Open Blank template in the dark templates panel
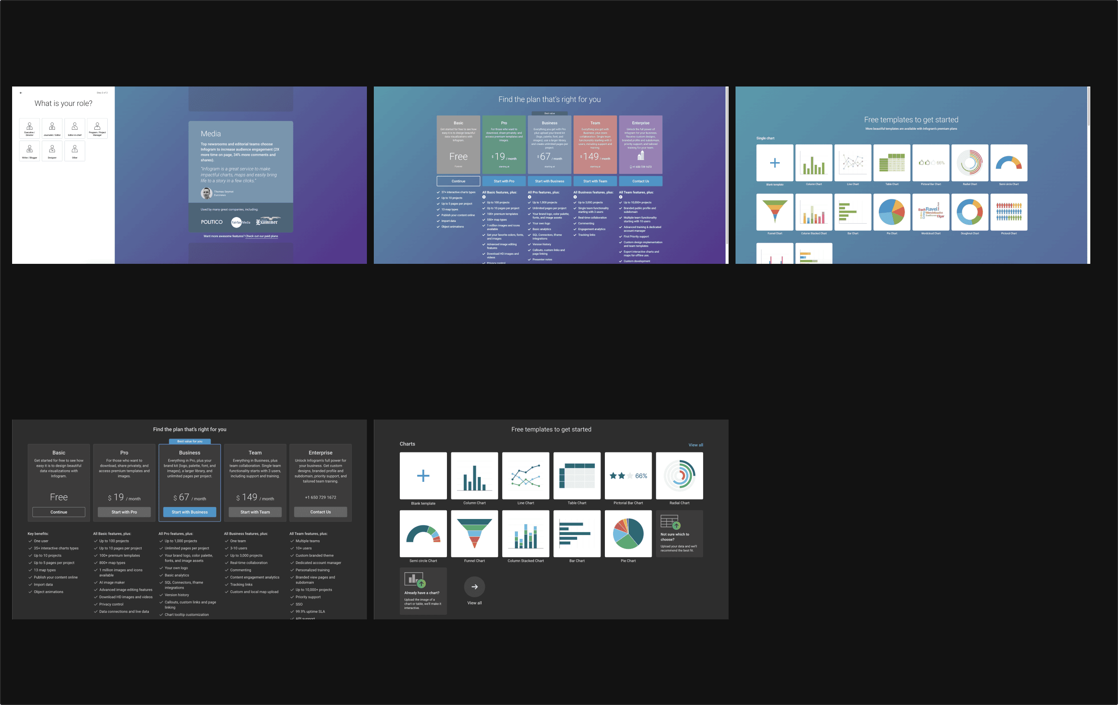Viewport: 1118px width, 705px height. click(x=423, y=476)
